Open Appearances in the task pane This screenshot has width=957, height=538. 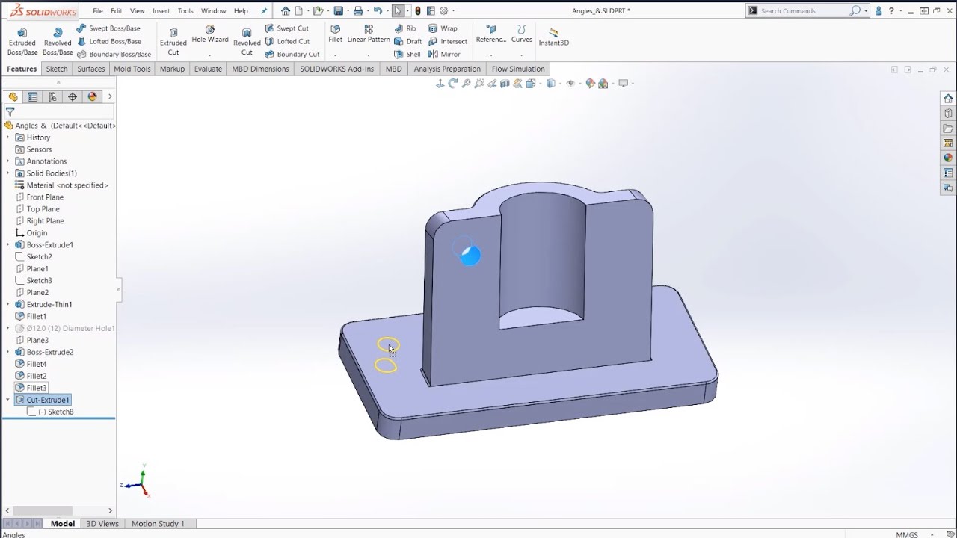click(948, 158)
